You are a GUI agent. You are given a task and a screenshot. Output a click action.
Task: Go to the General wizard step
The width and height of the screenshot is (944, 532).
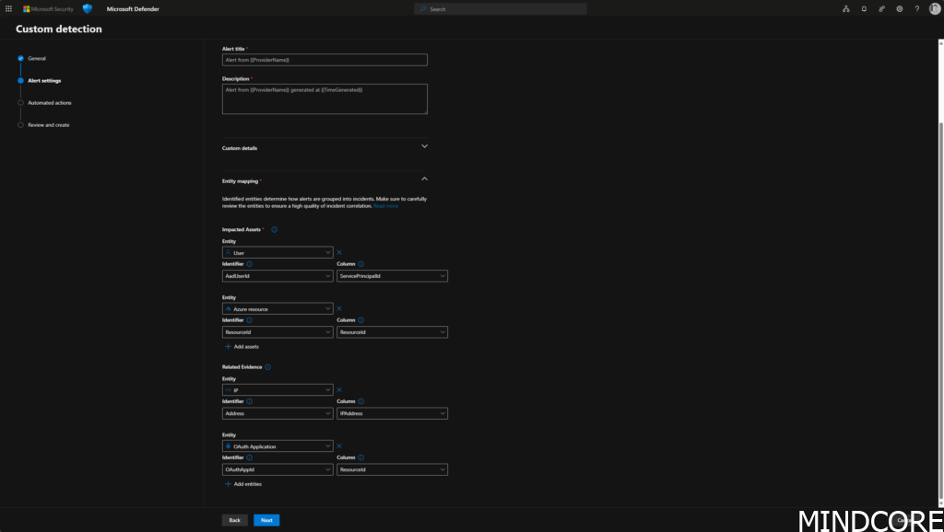pos(37,58)
